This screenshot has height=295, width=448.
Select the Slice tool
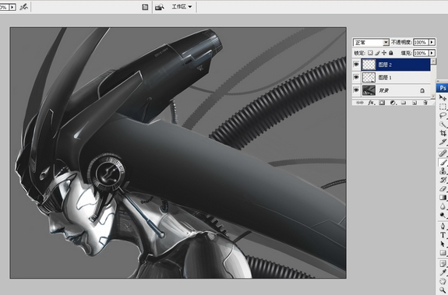click(443, 142)
